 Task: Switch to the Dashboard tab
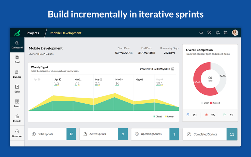click(17, 44)
